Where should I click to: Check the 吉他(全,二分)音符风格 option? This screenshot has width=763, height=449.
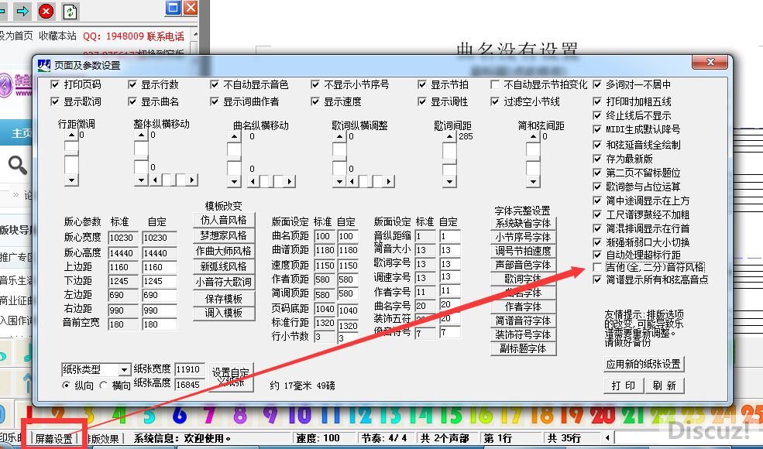click(597, 267)
